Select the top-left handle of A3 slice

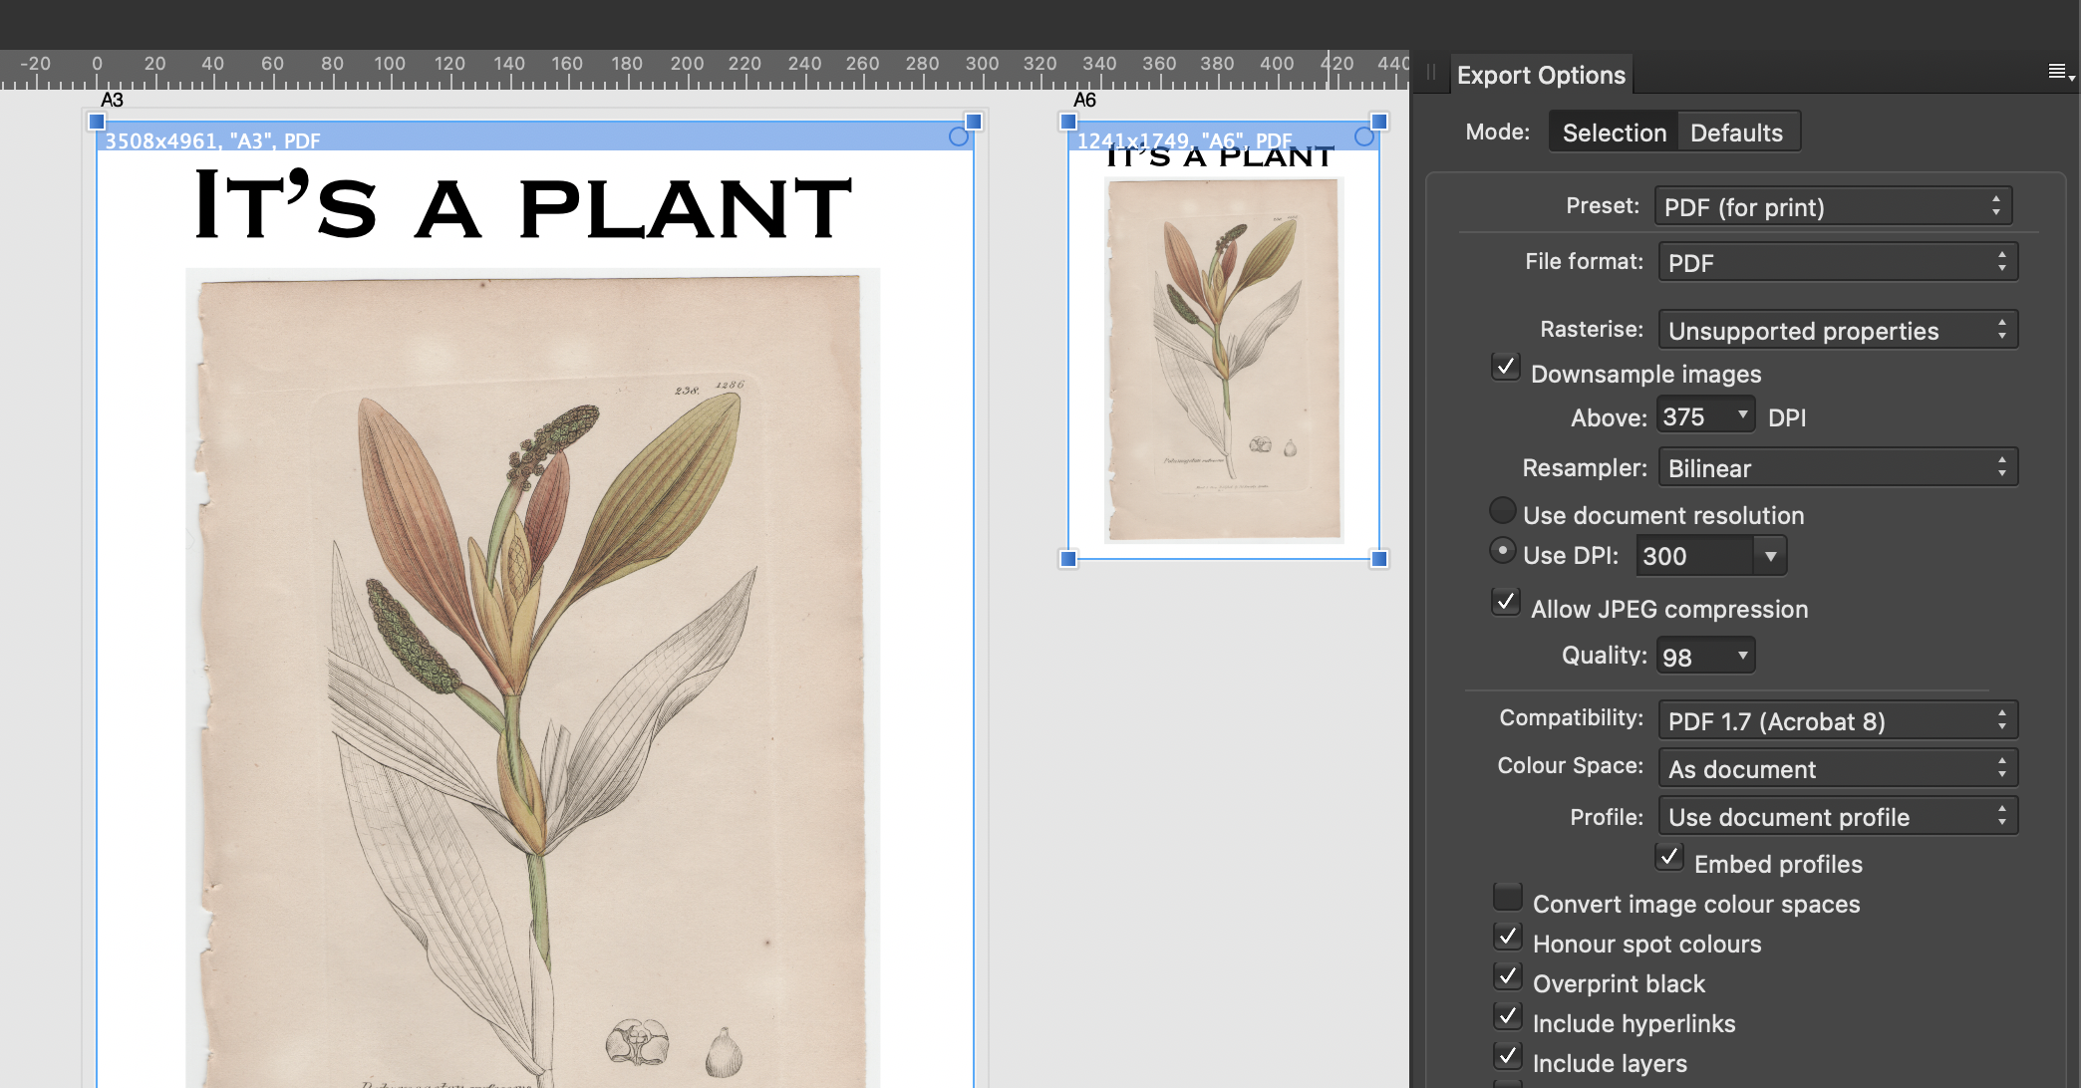pyautogui.click(x=96, y=122)
